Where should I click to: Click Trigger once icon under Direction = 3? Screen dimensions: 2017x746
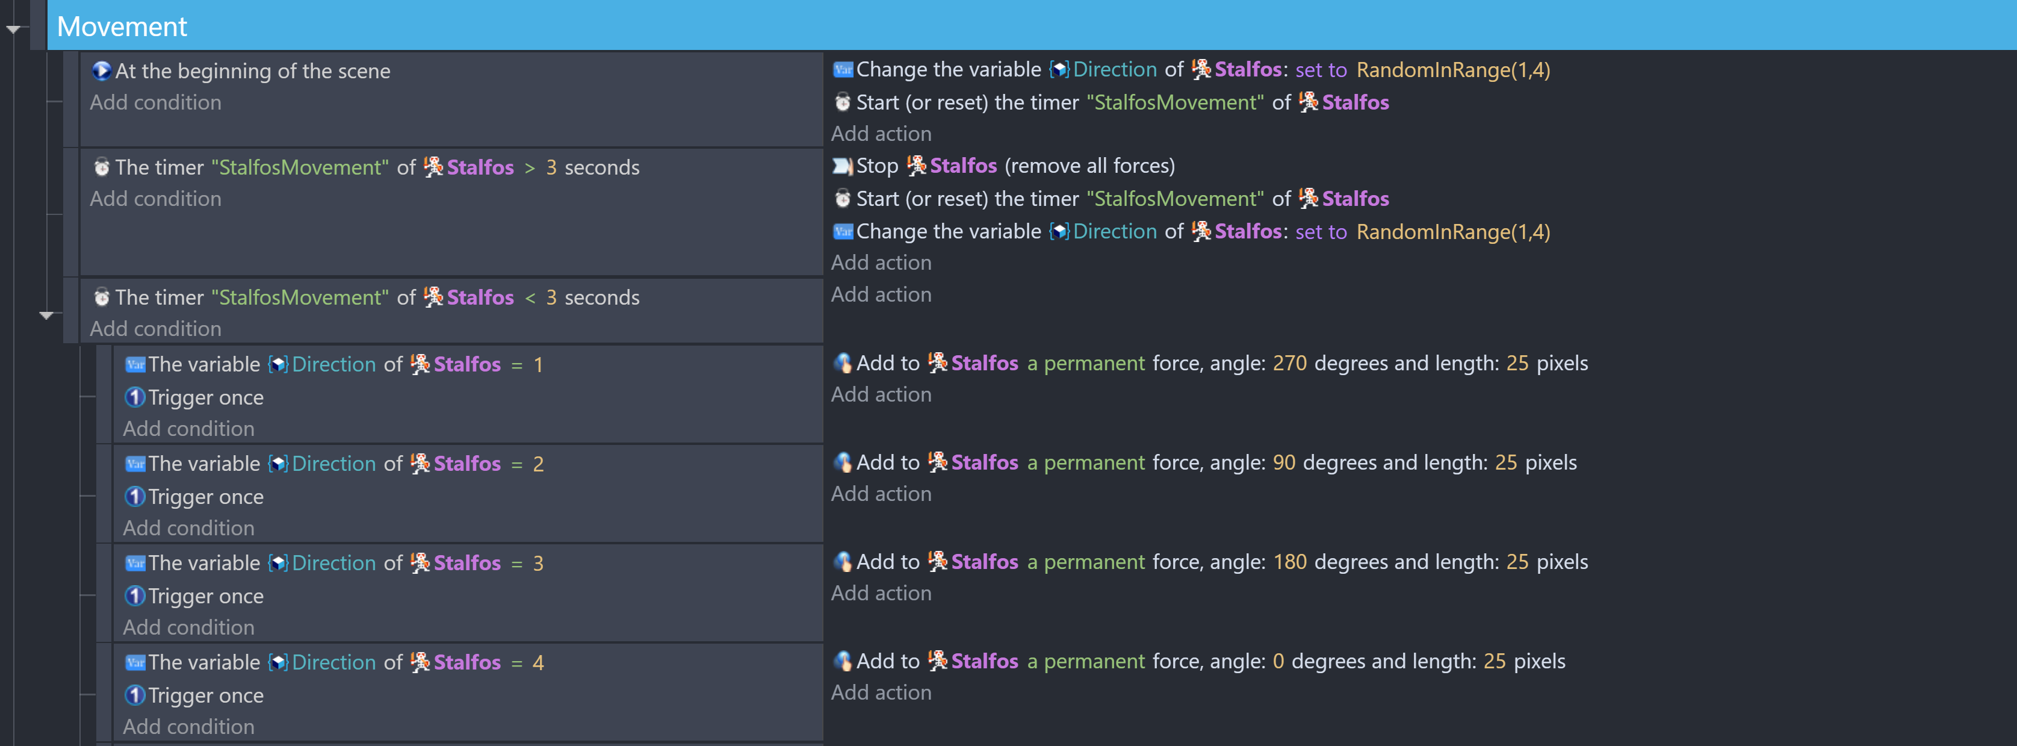point(135,596)
